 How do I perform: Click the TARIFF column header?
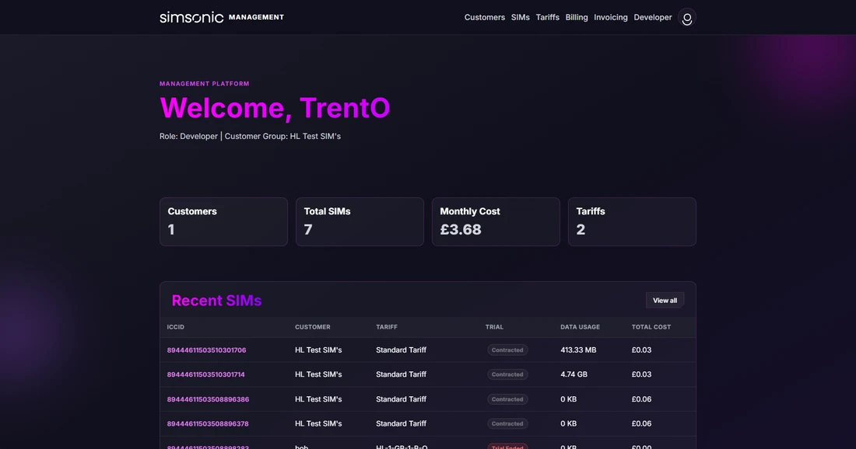[387, 327]
